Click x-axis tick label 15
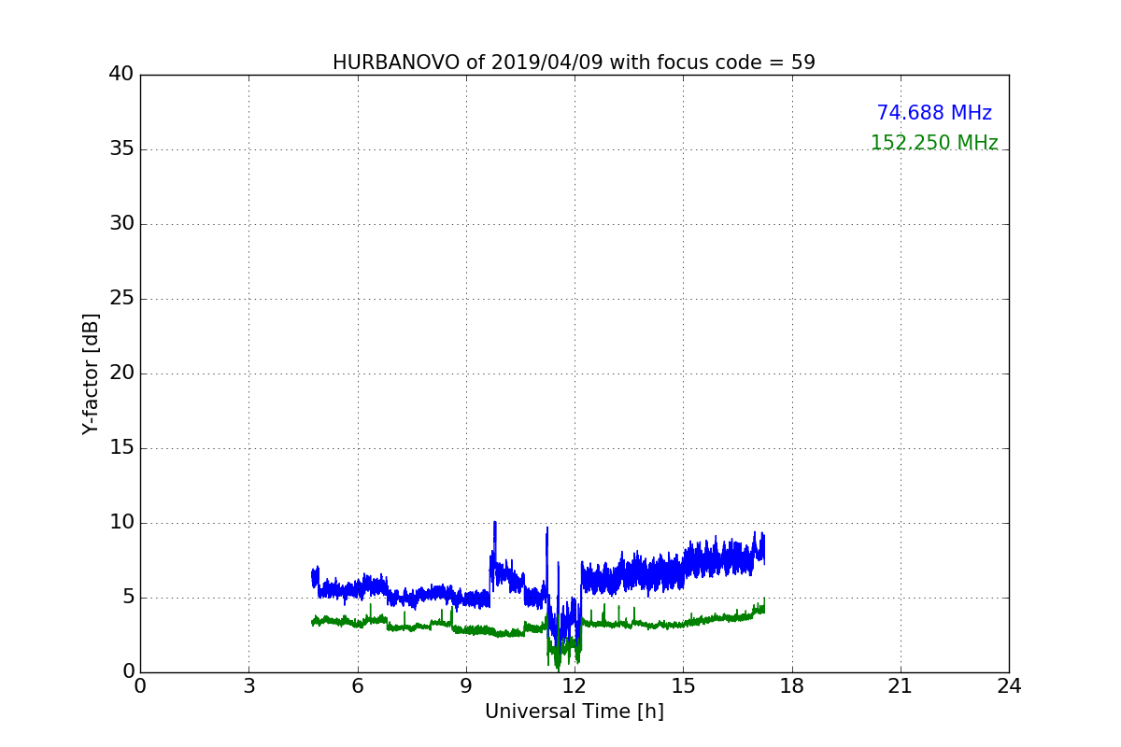This screenshot has height=747, width=1121. pyautogui.click(x=683, y=686)
